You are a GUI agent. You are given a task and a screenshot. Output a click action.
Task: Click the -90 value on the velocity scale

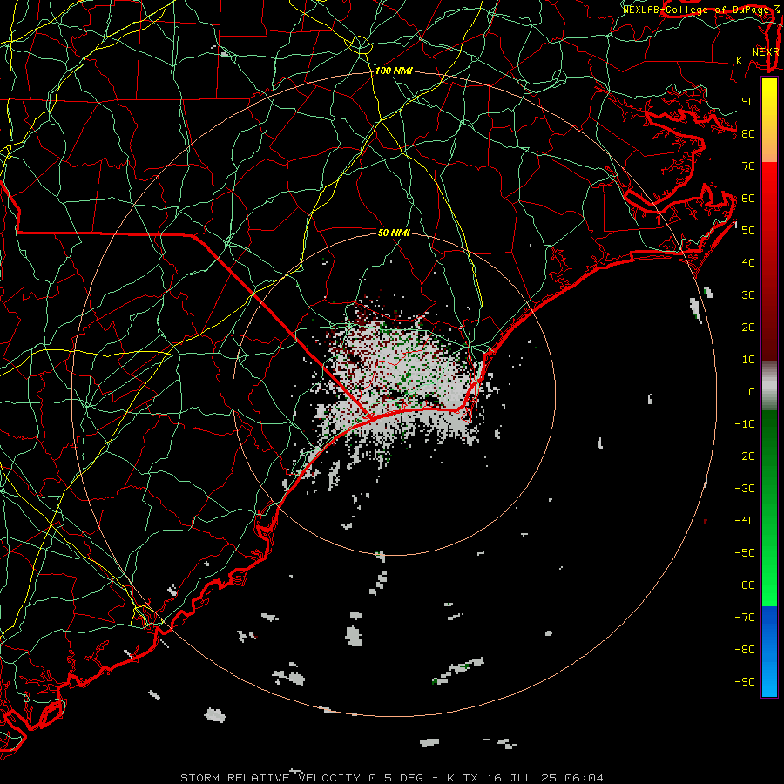click(745, 682)
